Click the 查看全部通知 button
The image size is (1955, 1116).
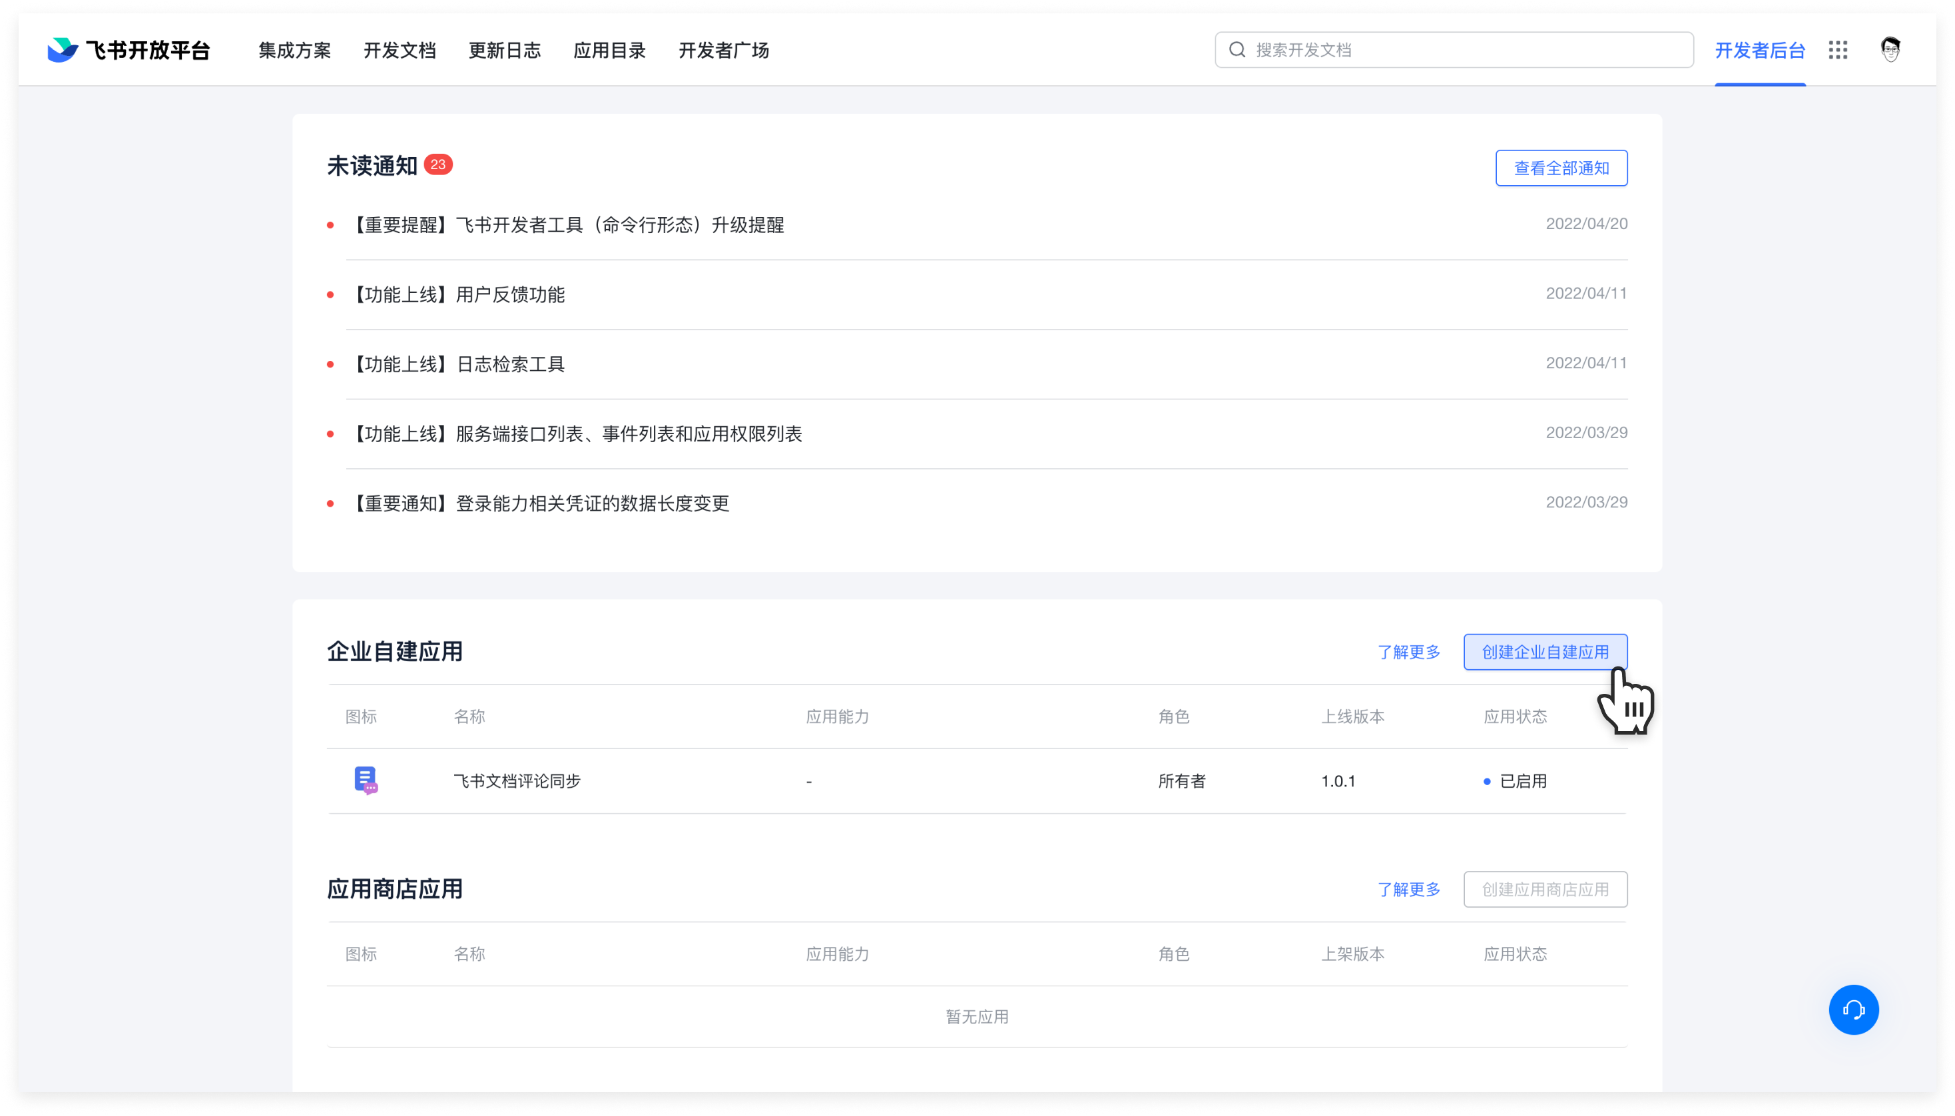click(1561, 168)
